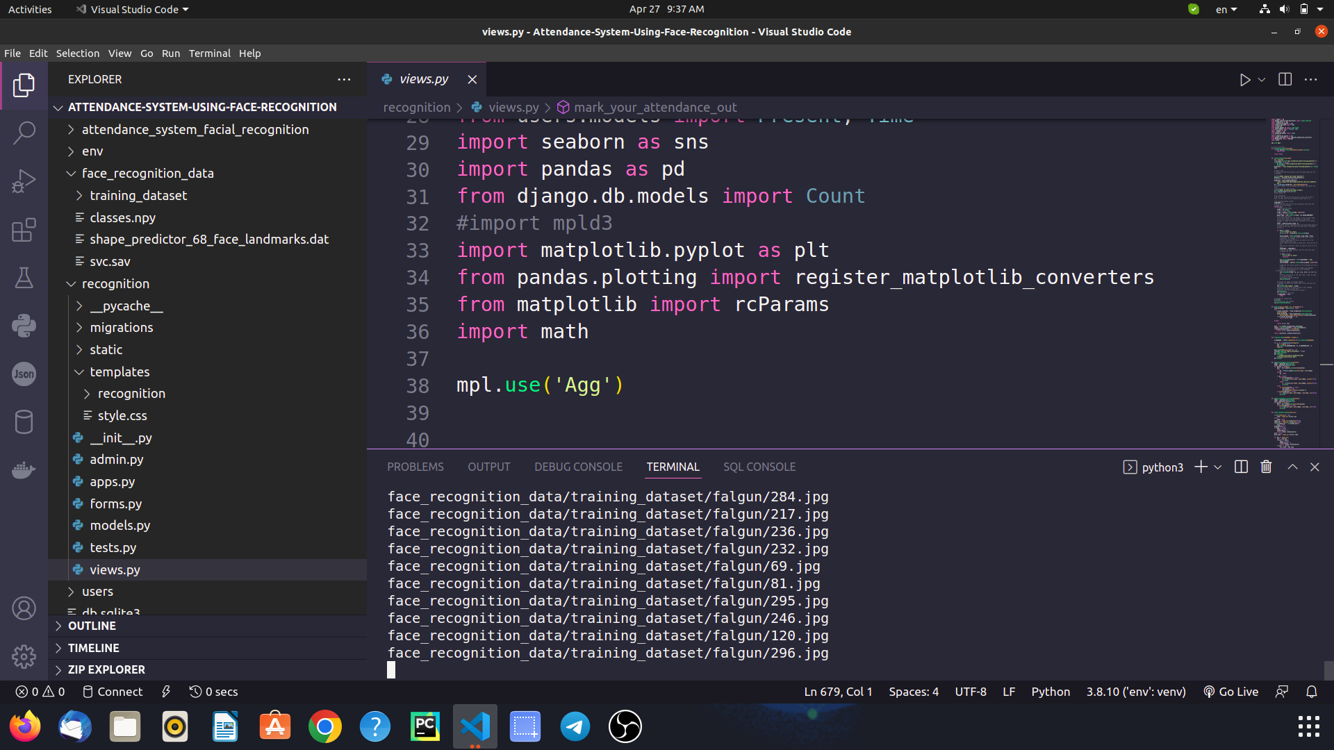
Task: Start the Go Live server
Action: coord(1230,692)
